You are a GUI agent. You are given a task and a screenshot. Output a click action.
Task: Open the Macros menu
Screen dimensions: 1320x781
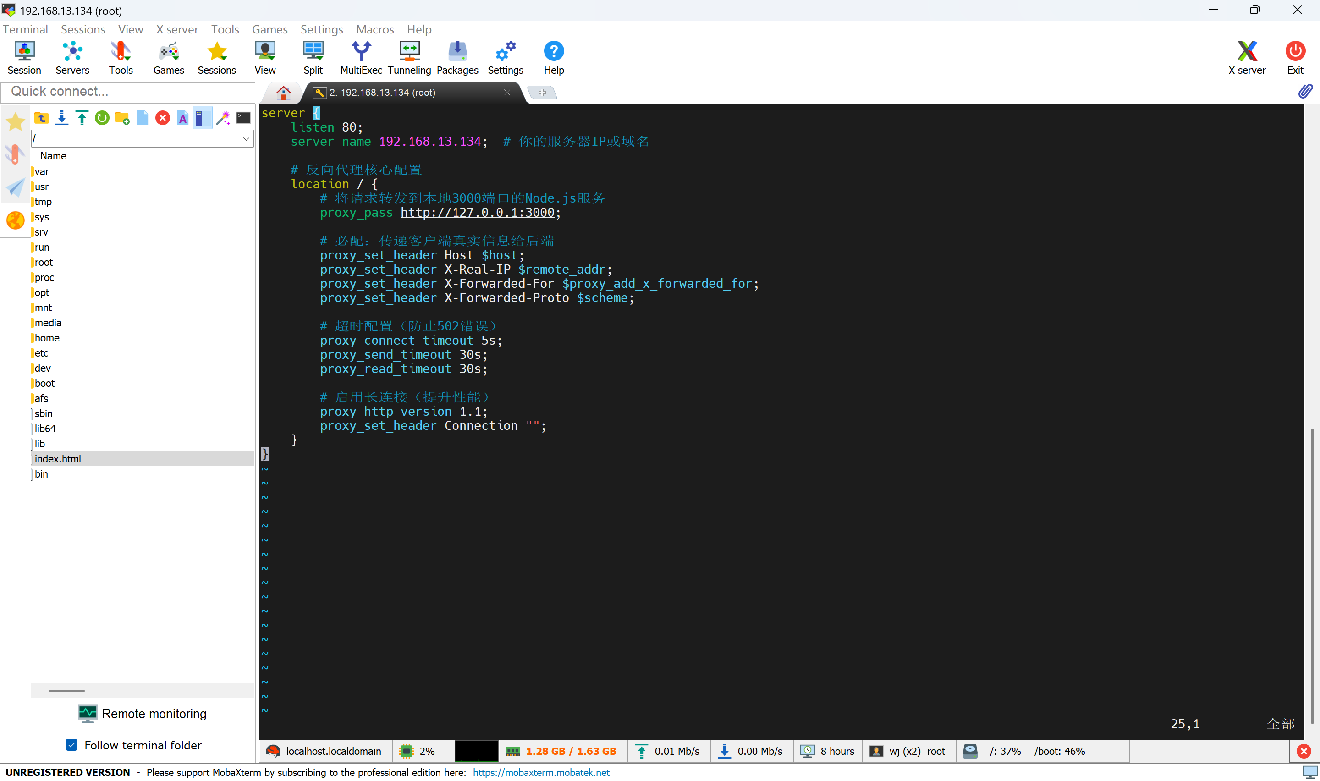pyautogui.click(x=375, y=29)
